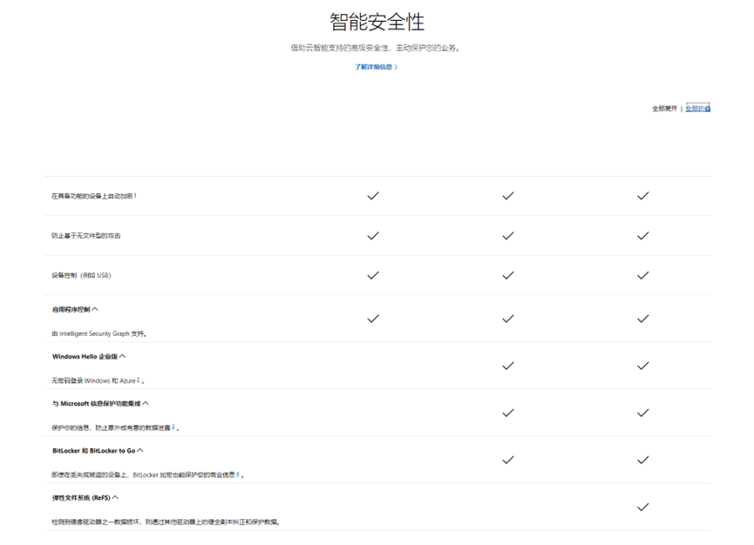This screenshot has width=754, height=545.
Task: Open footnote 3 after 数据泄露 description
Action: (173, 427)
